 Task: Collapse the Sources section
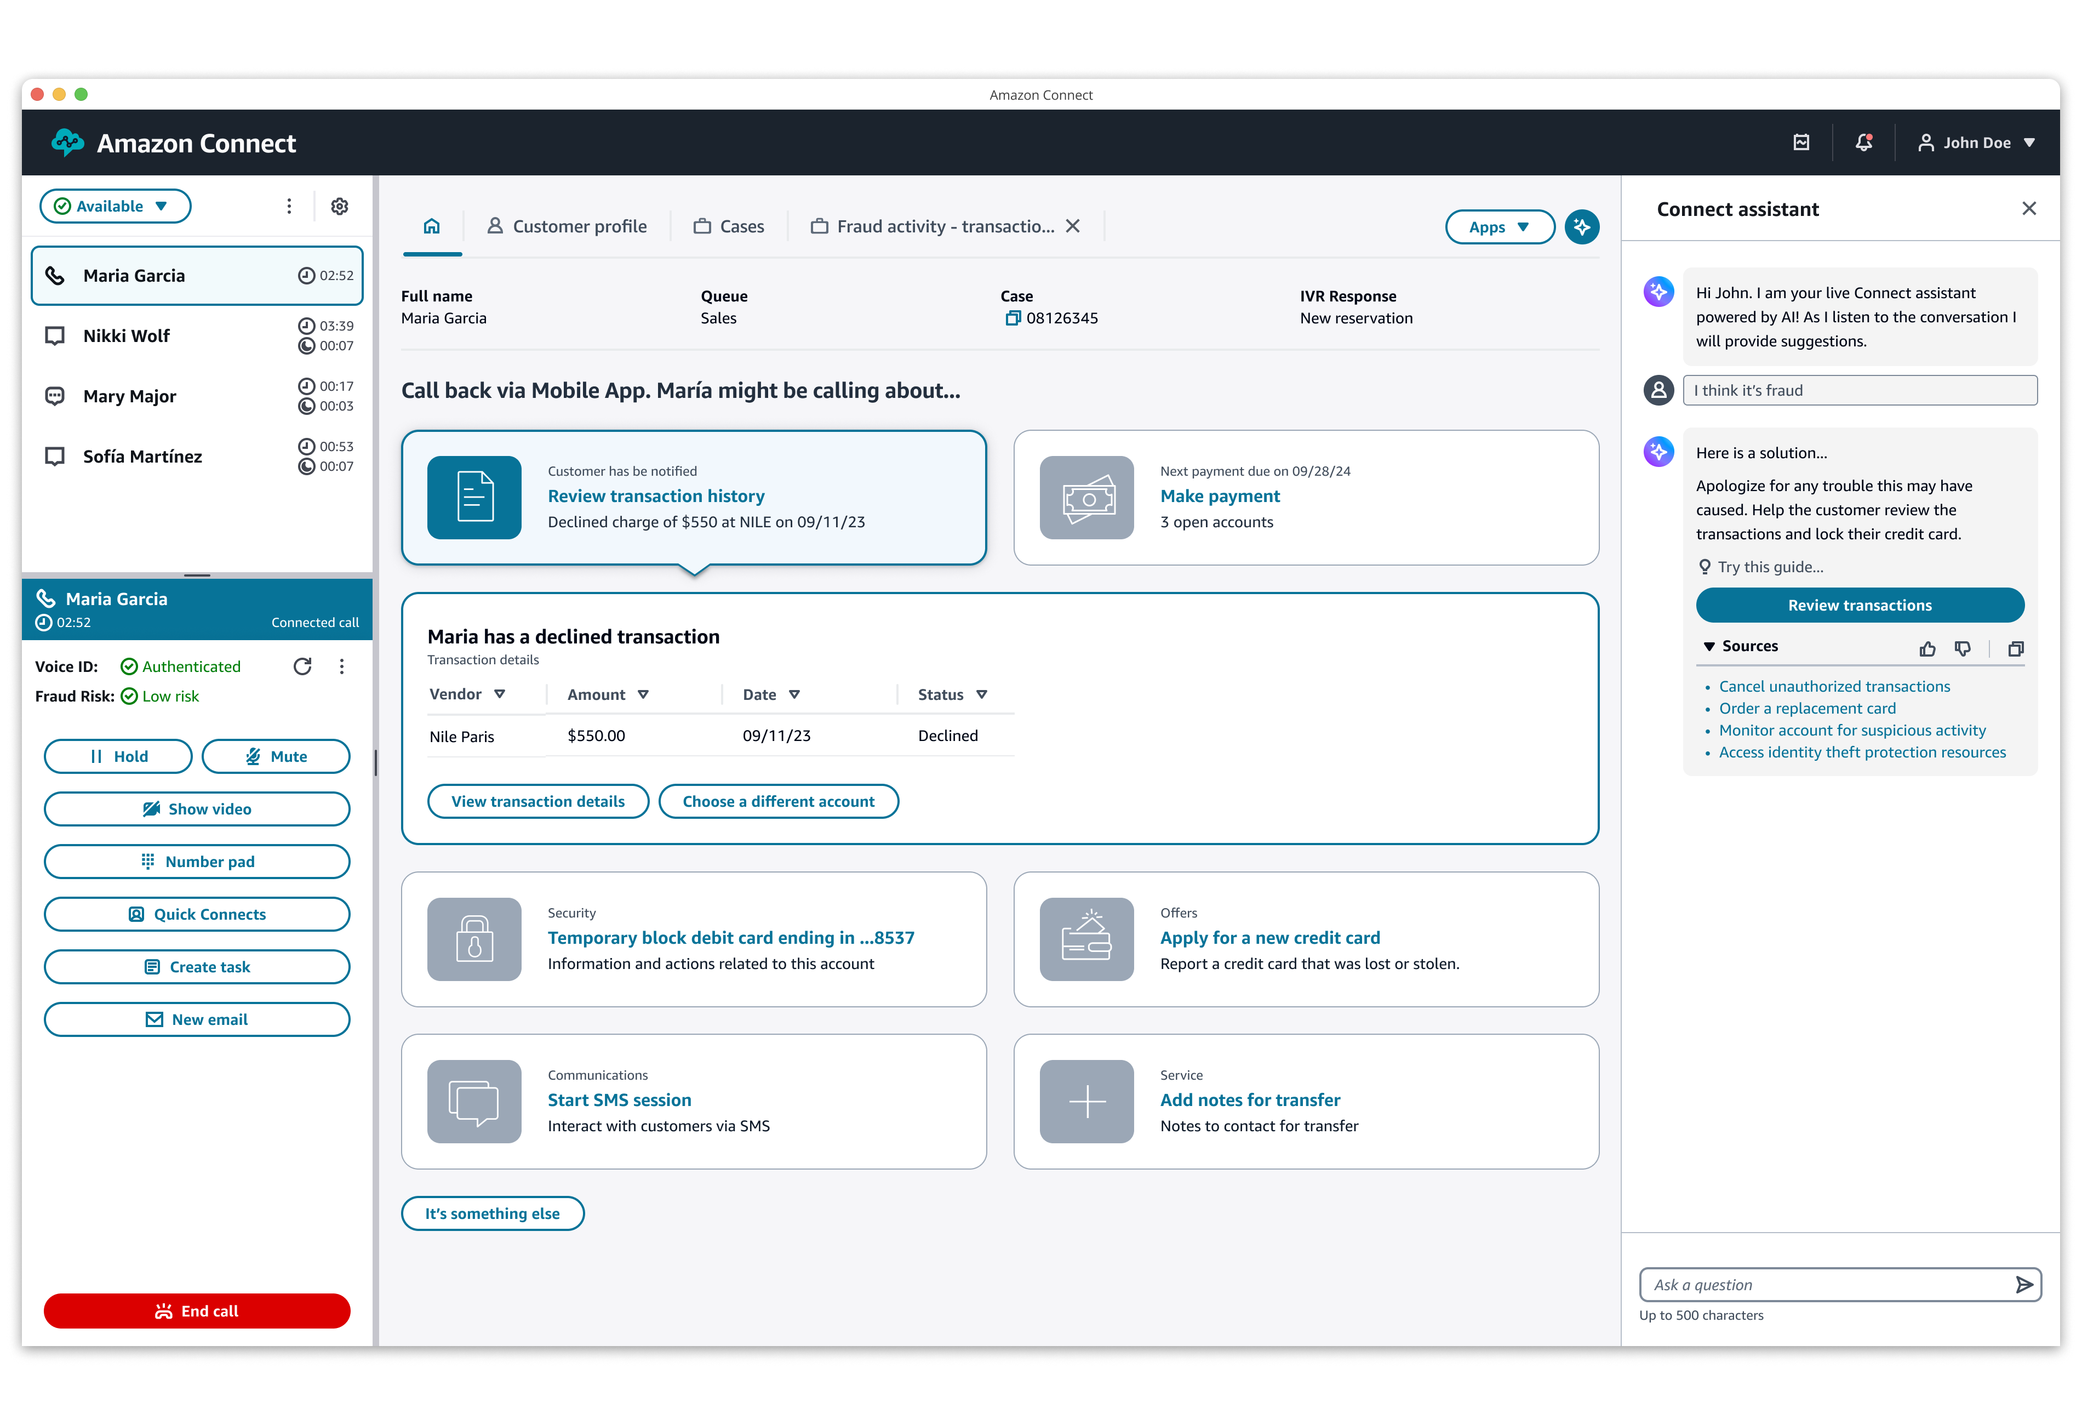pos(1709,646)
